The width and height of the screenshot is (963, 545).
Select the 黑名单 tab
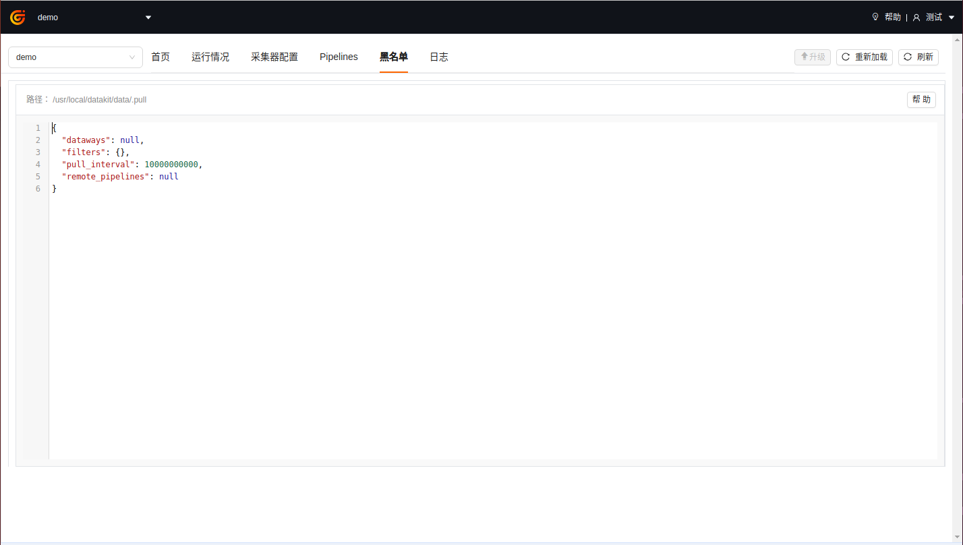click(394, 57)
